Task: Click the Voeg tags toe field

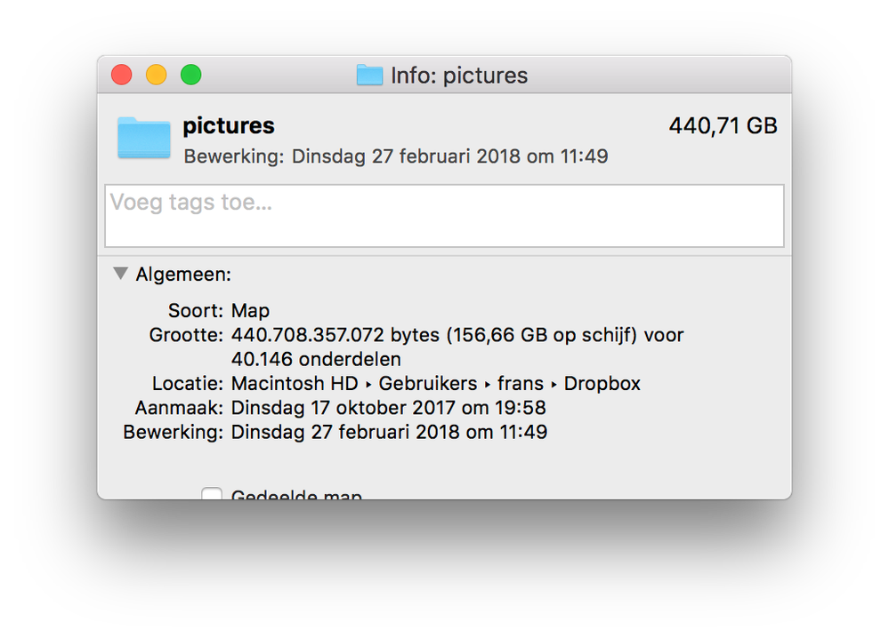Action: pyautogui.click(x=444, y=216)
